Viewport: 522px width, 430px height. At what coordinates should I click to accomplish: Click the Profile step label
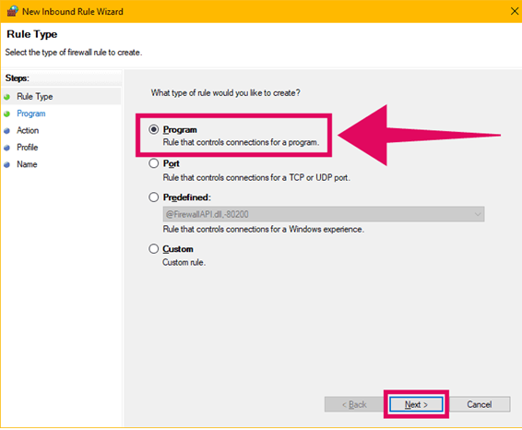pos(28,148)
